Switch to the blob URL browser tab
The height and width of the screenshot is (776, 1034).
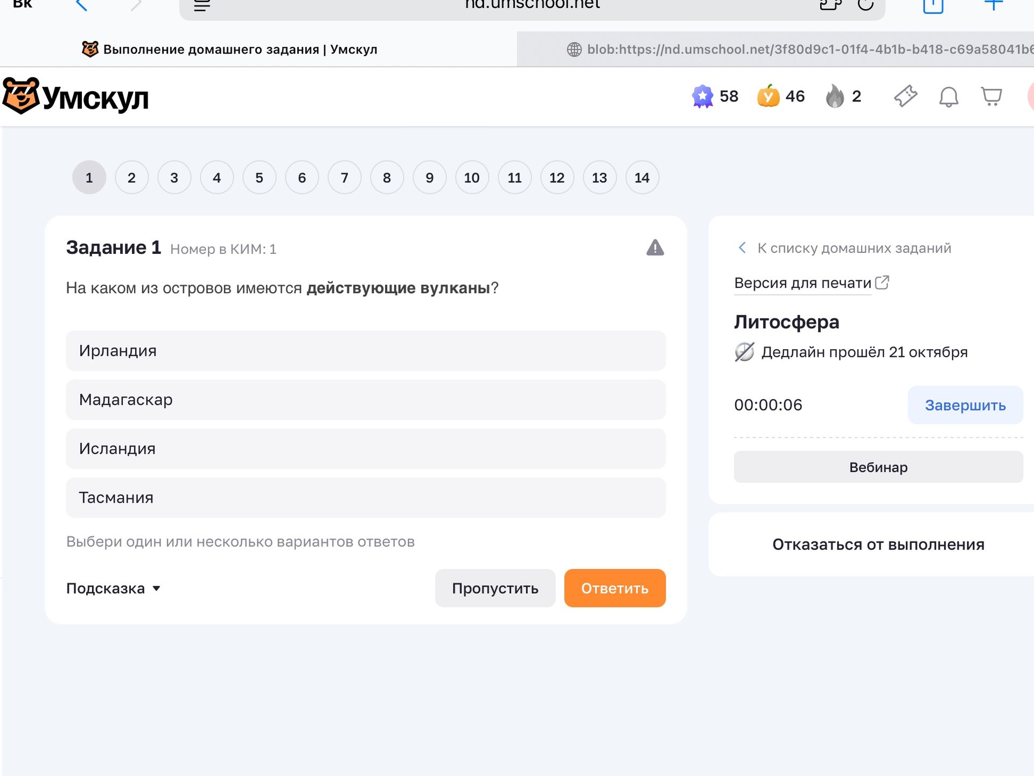[x=775, y=50]
